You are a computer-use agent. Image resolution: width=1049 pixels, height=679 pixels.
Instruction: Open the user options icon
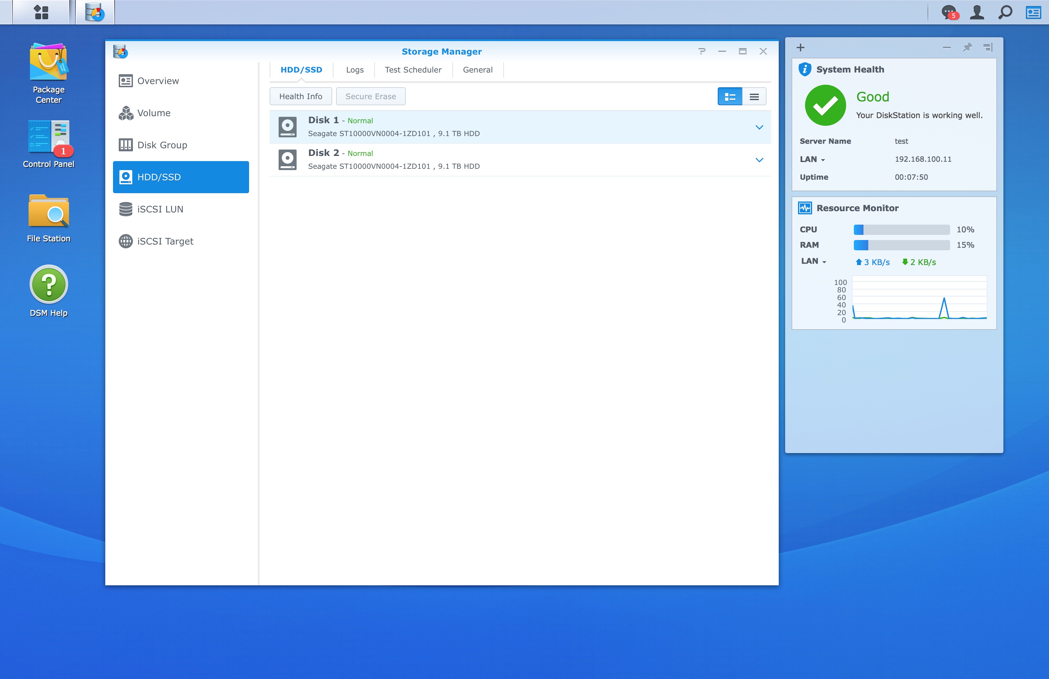(x=977, y=12)
